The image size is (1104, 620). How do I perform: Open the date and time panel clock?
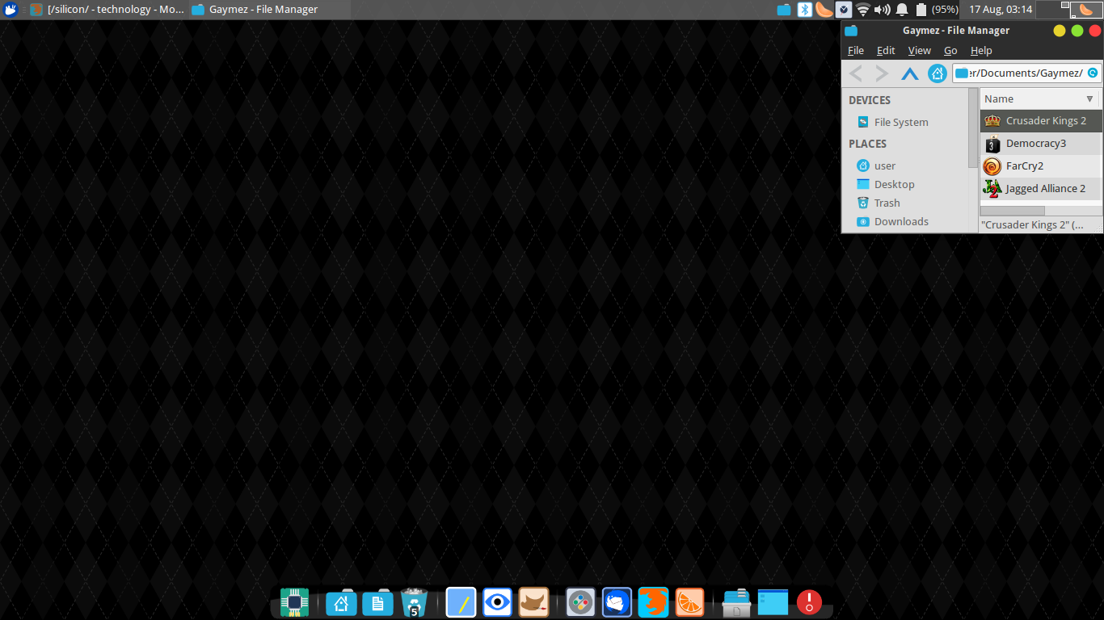pos(1001,10)
